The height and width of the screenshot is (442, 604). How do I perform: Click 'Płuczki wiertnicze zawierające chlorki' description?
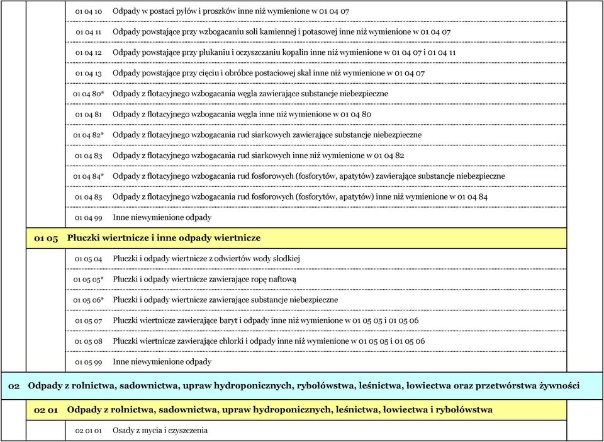pos(269,341)
